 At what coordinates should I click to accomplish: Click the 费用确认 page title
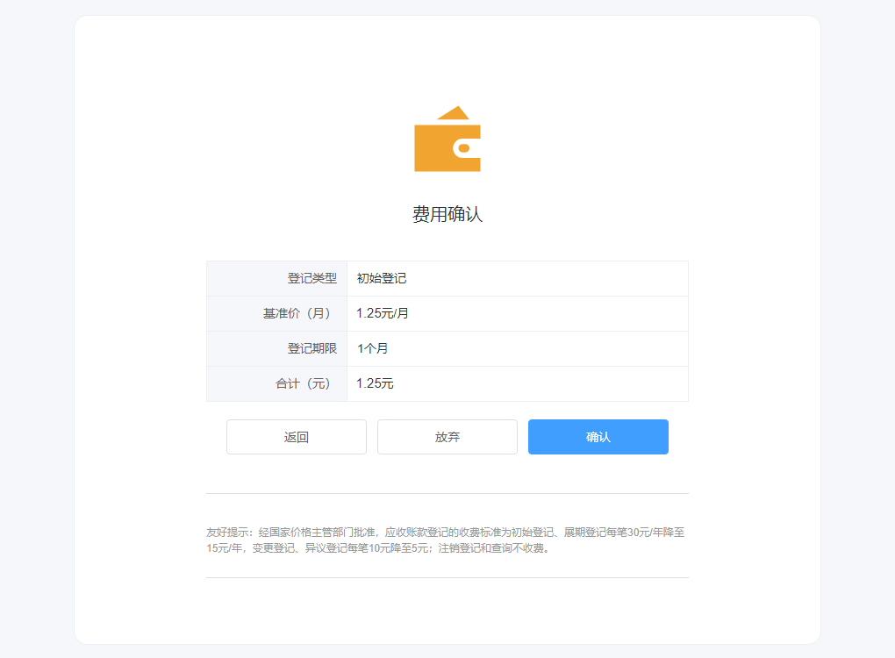(447, 213)
